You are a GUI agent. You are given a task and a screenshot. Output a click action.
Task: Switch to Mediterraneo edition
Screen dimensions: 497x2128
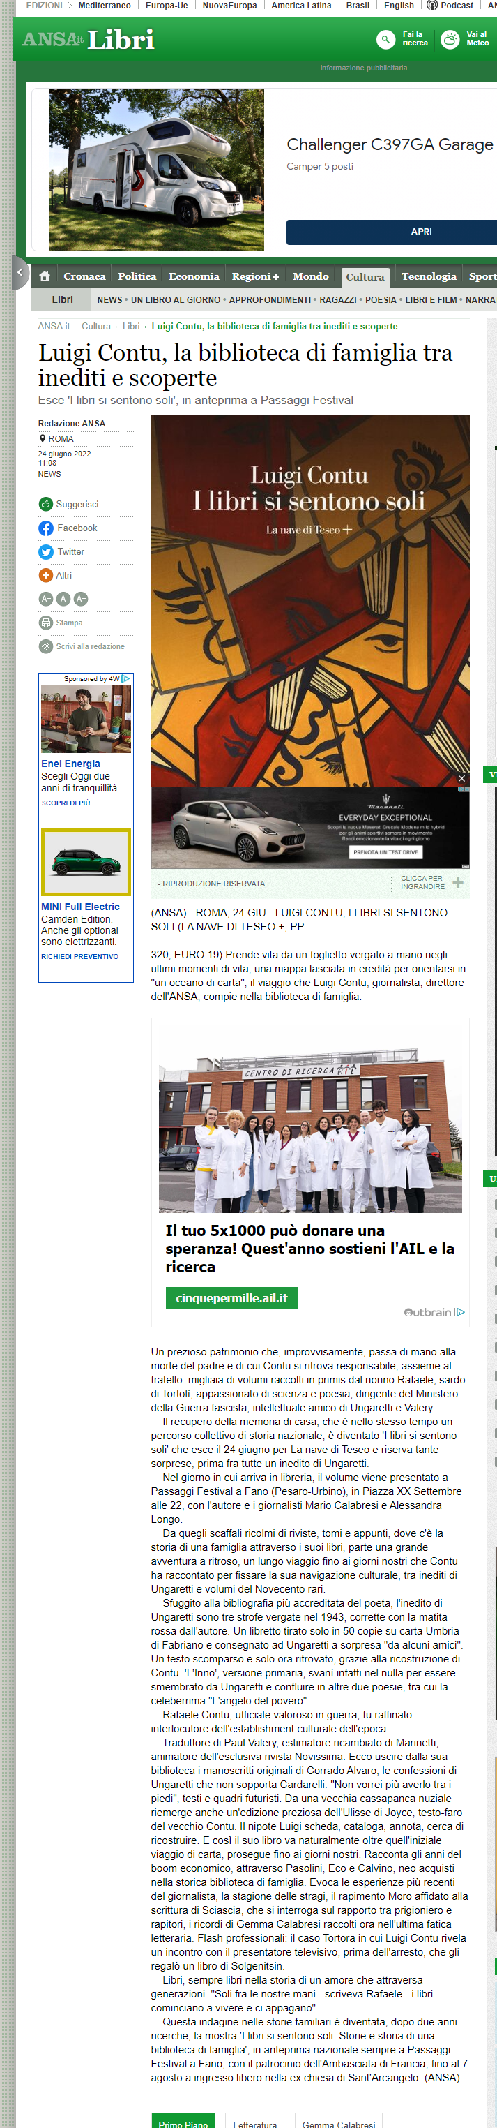[x=104, y=5]
